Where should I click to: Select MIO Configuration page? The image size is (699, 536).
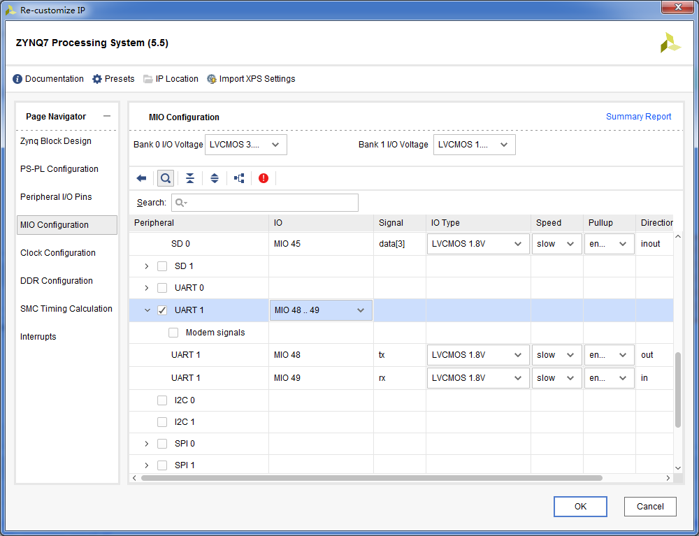(x=67, y=225)
